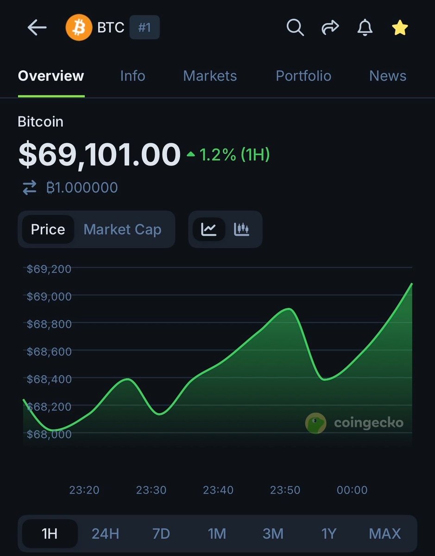Open the Portfolio tab
This screenshot has width=435, height=556.
click(303, 76)
